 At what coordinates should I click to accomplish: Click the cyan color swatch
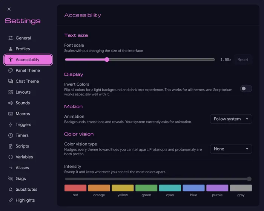(x=170, y=188)
